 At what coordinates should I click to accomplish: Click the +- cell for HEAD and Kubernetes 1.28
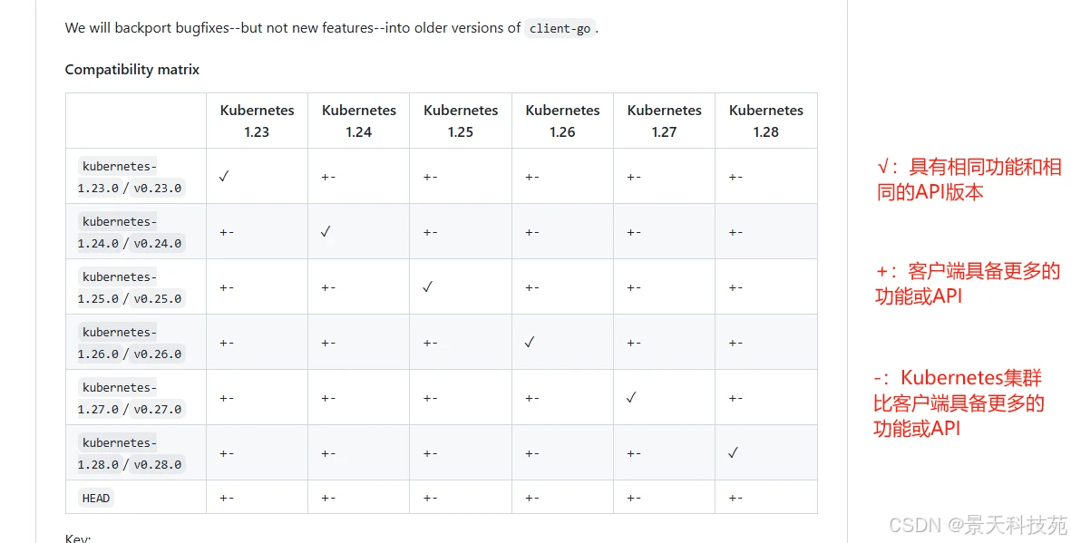coord(735,499)
